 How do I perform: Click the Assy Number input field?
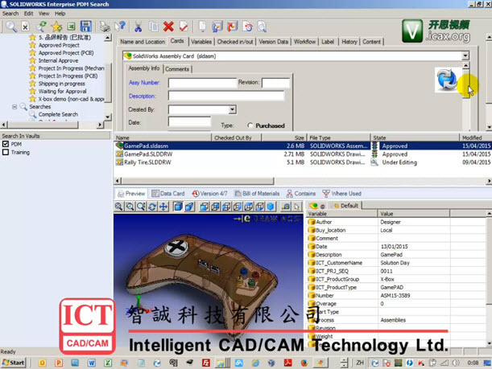[x=202, y=83]
